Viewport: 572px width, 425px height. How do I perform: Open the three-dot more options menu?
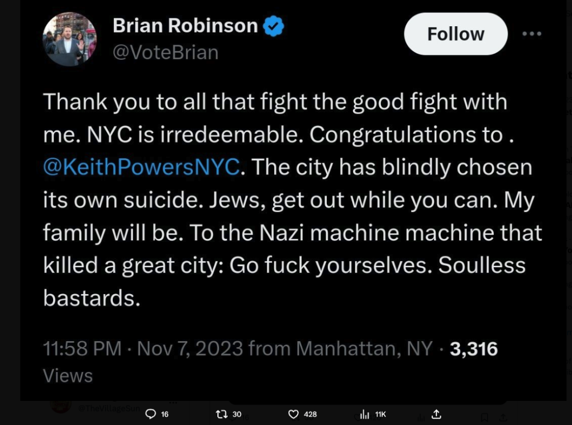[x=531, y=34]
